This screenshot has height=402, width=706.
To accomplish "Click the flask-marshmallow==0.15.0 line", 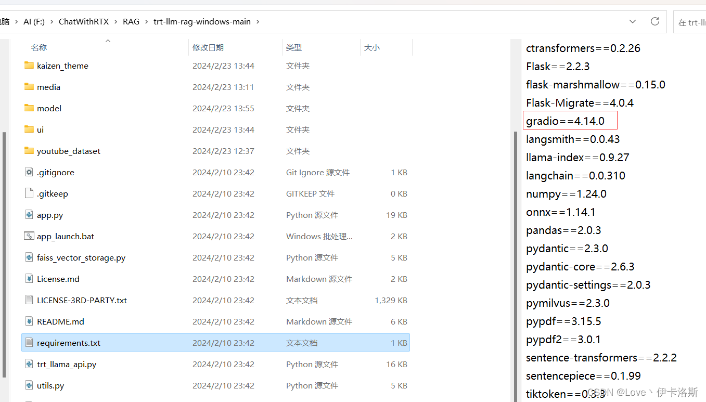I will (x=596, y=85).
